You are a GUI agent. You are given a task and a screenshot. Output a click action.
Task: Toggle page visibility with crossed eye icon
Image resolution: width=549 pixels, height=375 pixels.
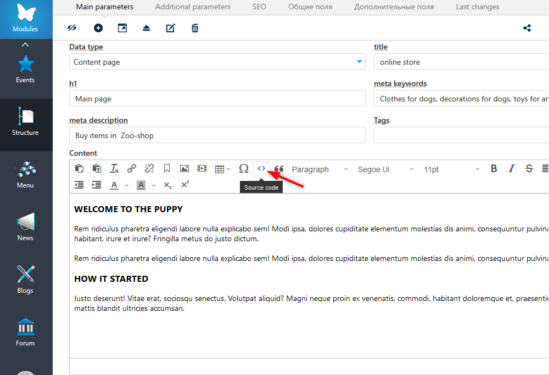72,28
